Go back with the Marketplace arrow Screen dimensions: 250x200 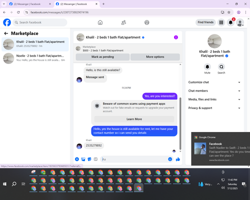coord(6,33)
